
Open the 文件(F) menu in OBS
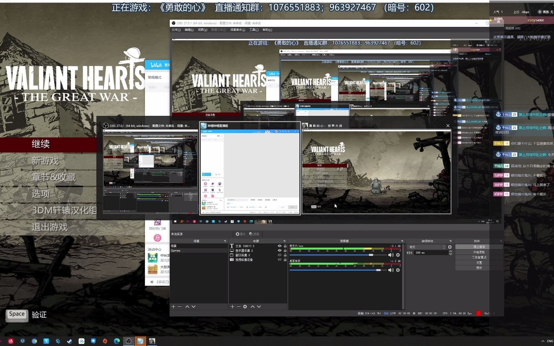click(x=176, y=30)
